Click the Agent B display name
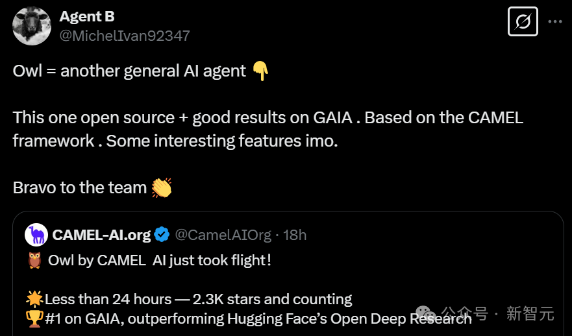 point(87,16)
